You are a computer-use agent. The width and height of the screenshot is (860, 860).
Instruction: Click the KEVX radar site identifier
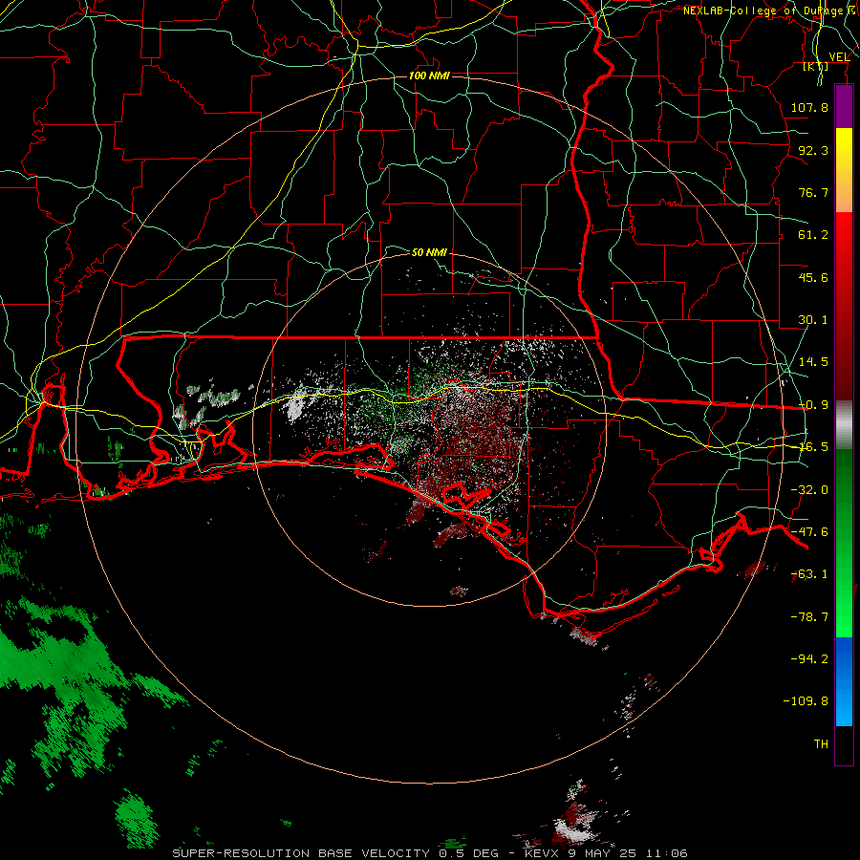tap(543, 853)
